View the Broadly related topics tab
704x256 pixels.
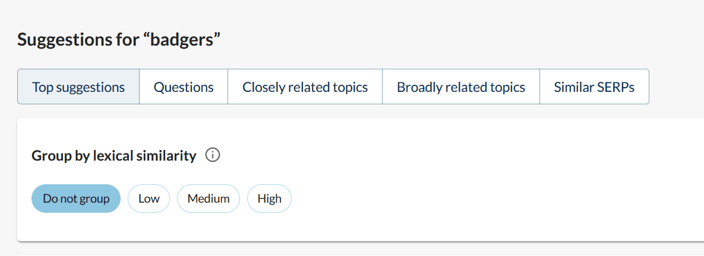[x=461, y=87]
